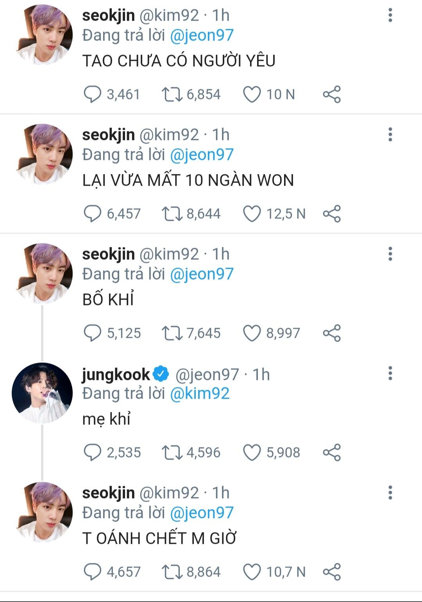This screenshot has width=422, height=602.
Task: Like the "T OÁNH CHẾT M GIỜ" tweet
Action: tap(252, 572)
